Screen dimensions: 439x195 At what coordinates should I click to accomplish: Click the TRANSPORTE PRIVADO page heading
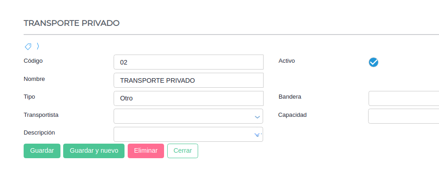pos(71,23)
